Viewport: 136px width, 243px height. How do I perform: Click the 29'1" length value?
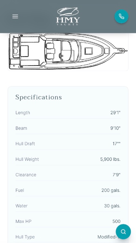tap(115, 113)
